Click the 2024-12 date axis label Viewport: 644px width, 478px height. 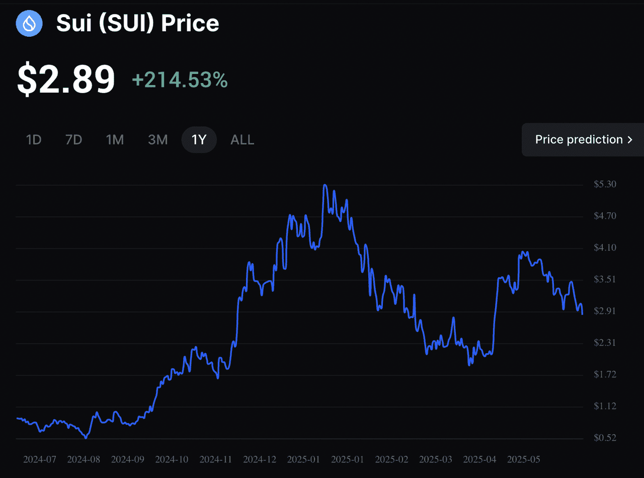click(x=260, y=459)
